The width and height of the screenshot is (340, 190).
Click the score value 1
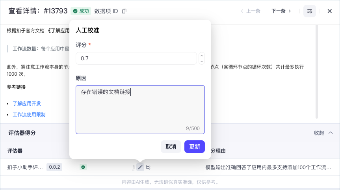coord(134,168)
